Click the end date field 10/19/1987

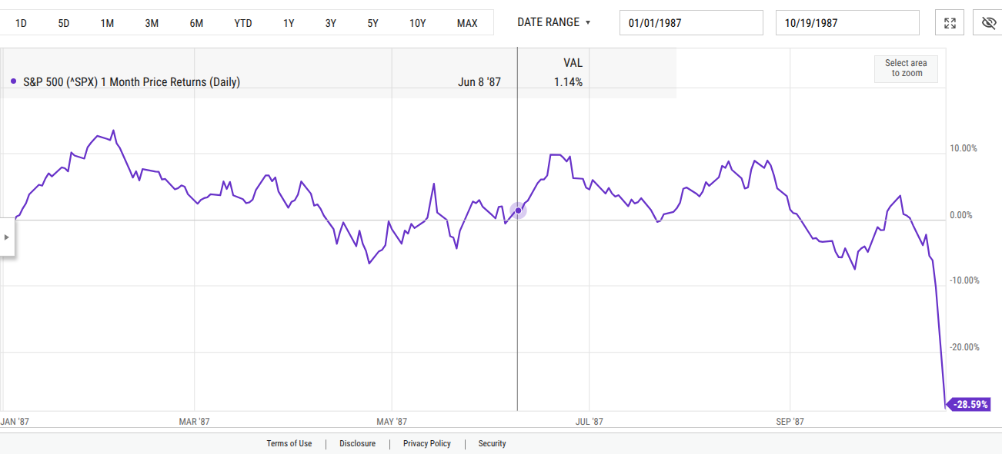coord(847,23)
